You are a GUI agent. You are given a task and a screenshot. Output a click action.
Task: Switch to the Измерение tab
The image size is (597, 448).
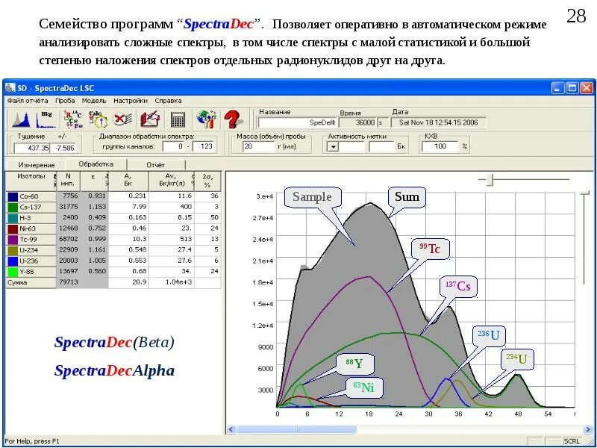(36, 165)
